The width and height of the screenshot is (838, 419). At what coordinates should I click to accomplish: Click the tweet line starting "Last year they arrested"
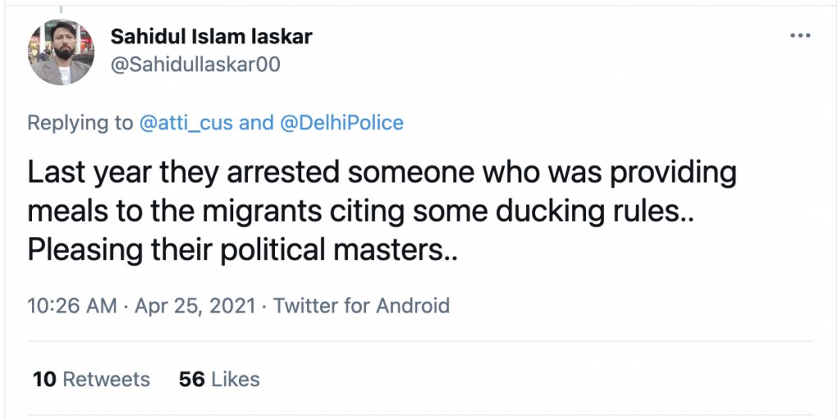pyautogui.click(x=382, y=172)
